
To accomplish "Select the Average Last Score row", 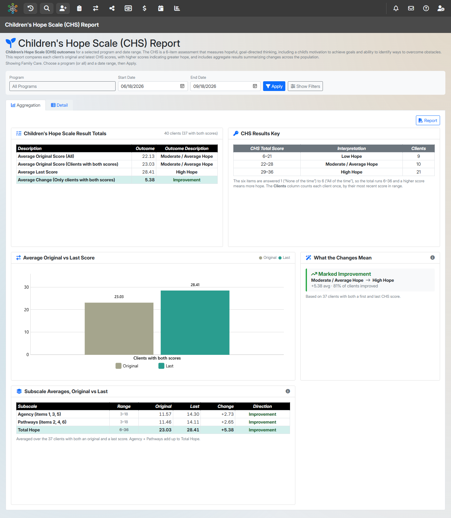I will point(117,172).
